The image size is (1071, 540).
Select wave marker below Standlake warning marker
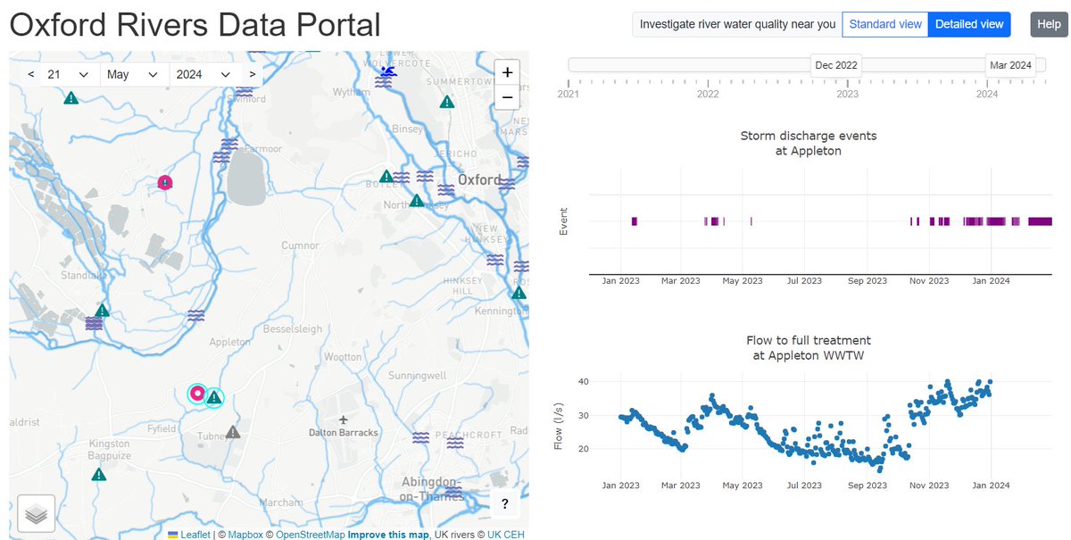pos(94,324)
